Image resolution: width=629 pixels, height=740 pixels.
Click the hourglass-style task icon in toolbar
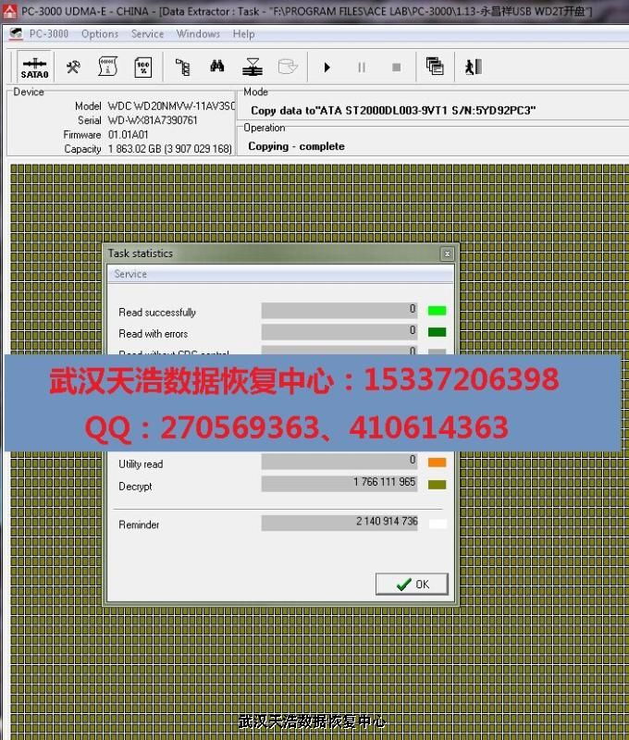coord(252,67)
